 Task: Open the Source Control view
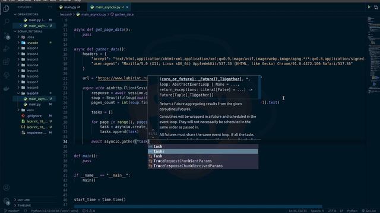click(x=7, y=35)
